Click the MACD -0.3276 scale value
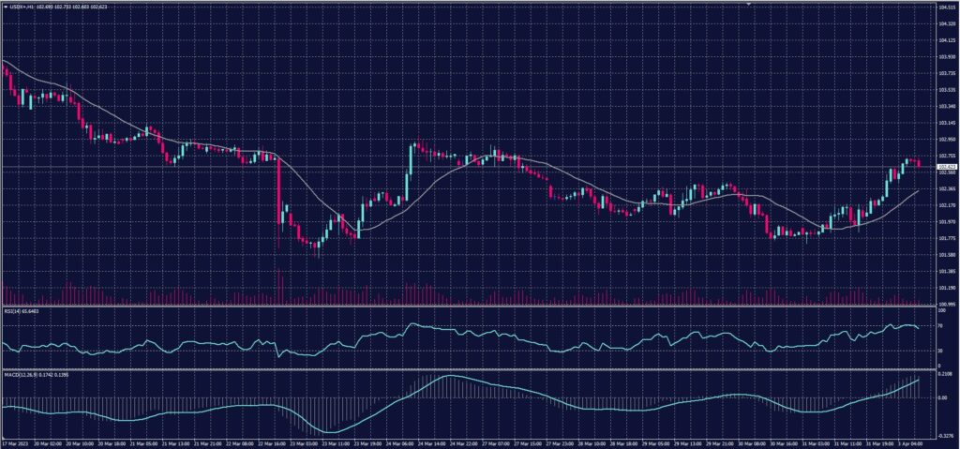 (x=945, y=435)
